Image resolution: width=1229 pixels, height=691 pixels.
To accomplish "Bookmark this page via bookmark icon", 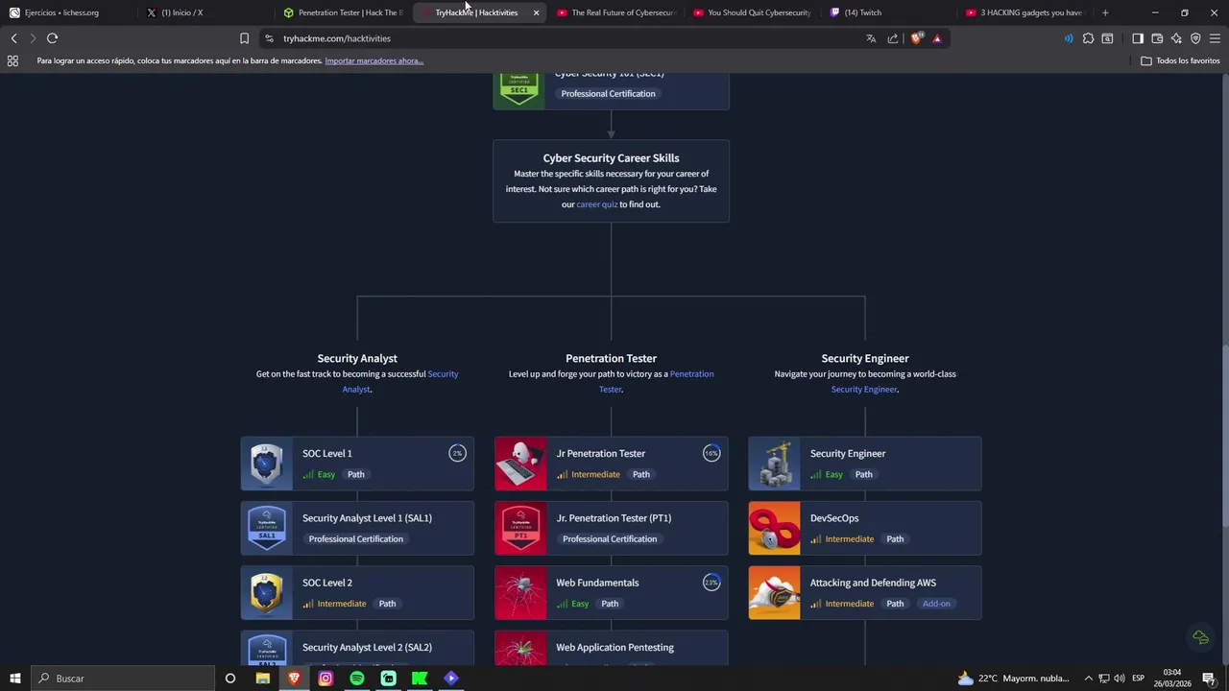I will pyautogui.click(x=244, y=38).
